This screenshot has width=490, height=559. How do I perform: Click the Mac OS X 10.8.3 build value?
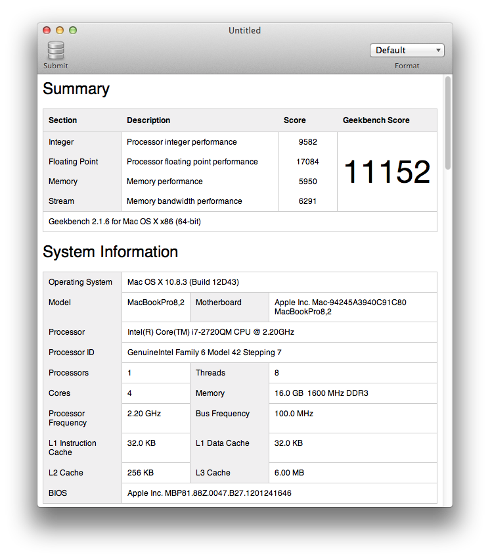pos(183,282)
